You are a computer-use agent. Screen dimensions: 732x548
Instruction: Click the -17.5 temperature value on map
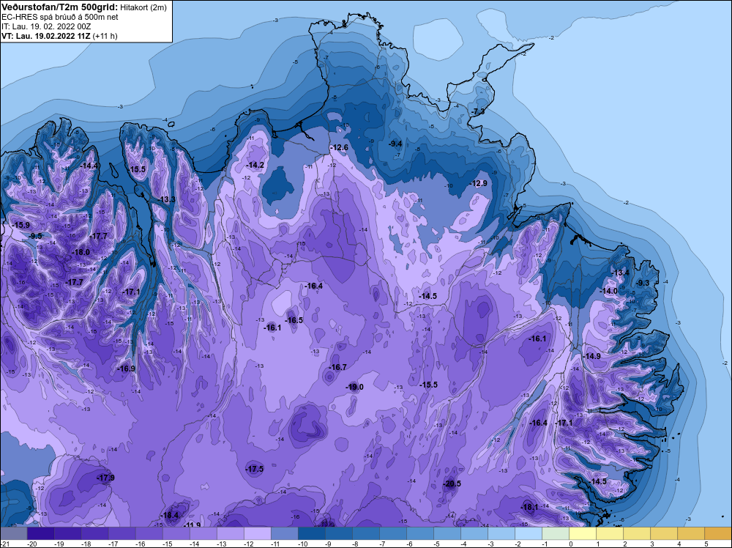coord(255,469)
